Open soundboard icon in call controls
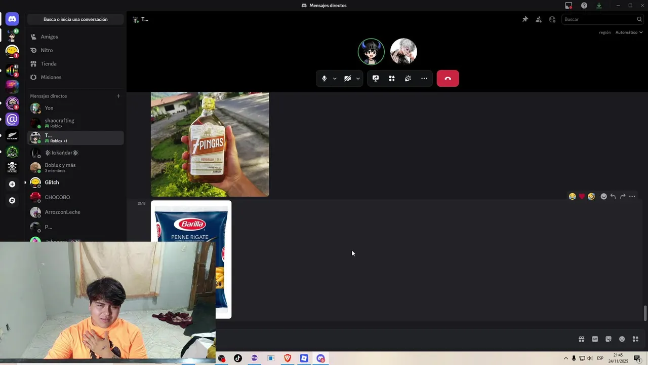The image size is (648, 365). (x=408, y=79)
